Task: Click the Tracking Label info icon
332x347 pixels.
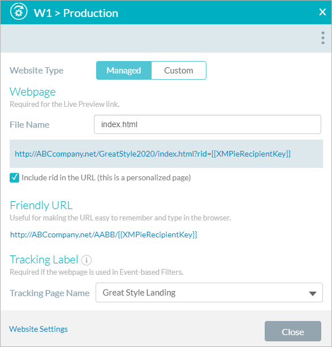Action: click(x=87, y=260)
